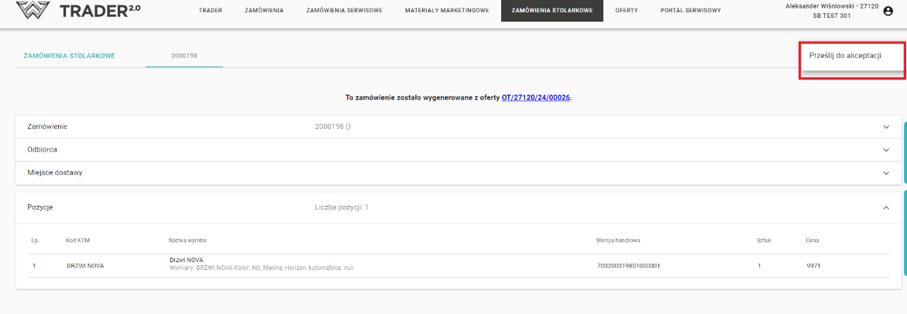
Task: Navigate to Oferty menu
Action: pyautogui.click(x=627, y=11)
